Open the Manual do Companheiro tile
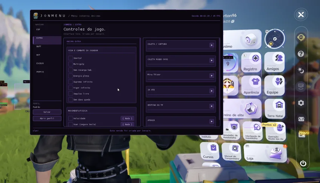This screenshot has width=320, height=183. [x=232, y=152]
